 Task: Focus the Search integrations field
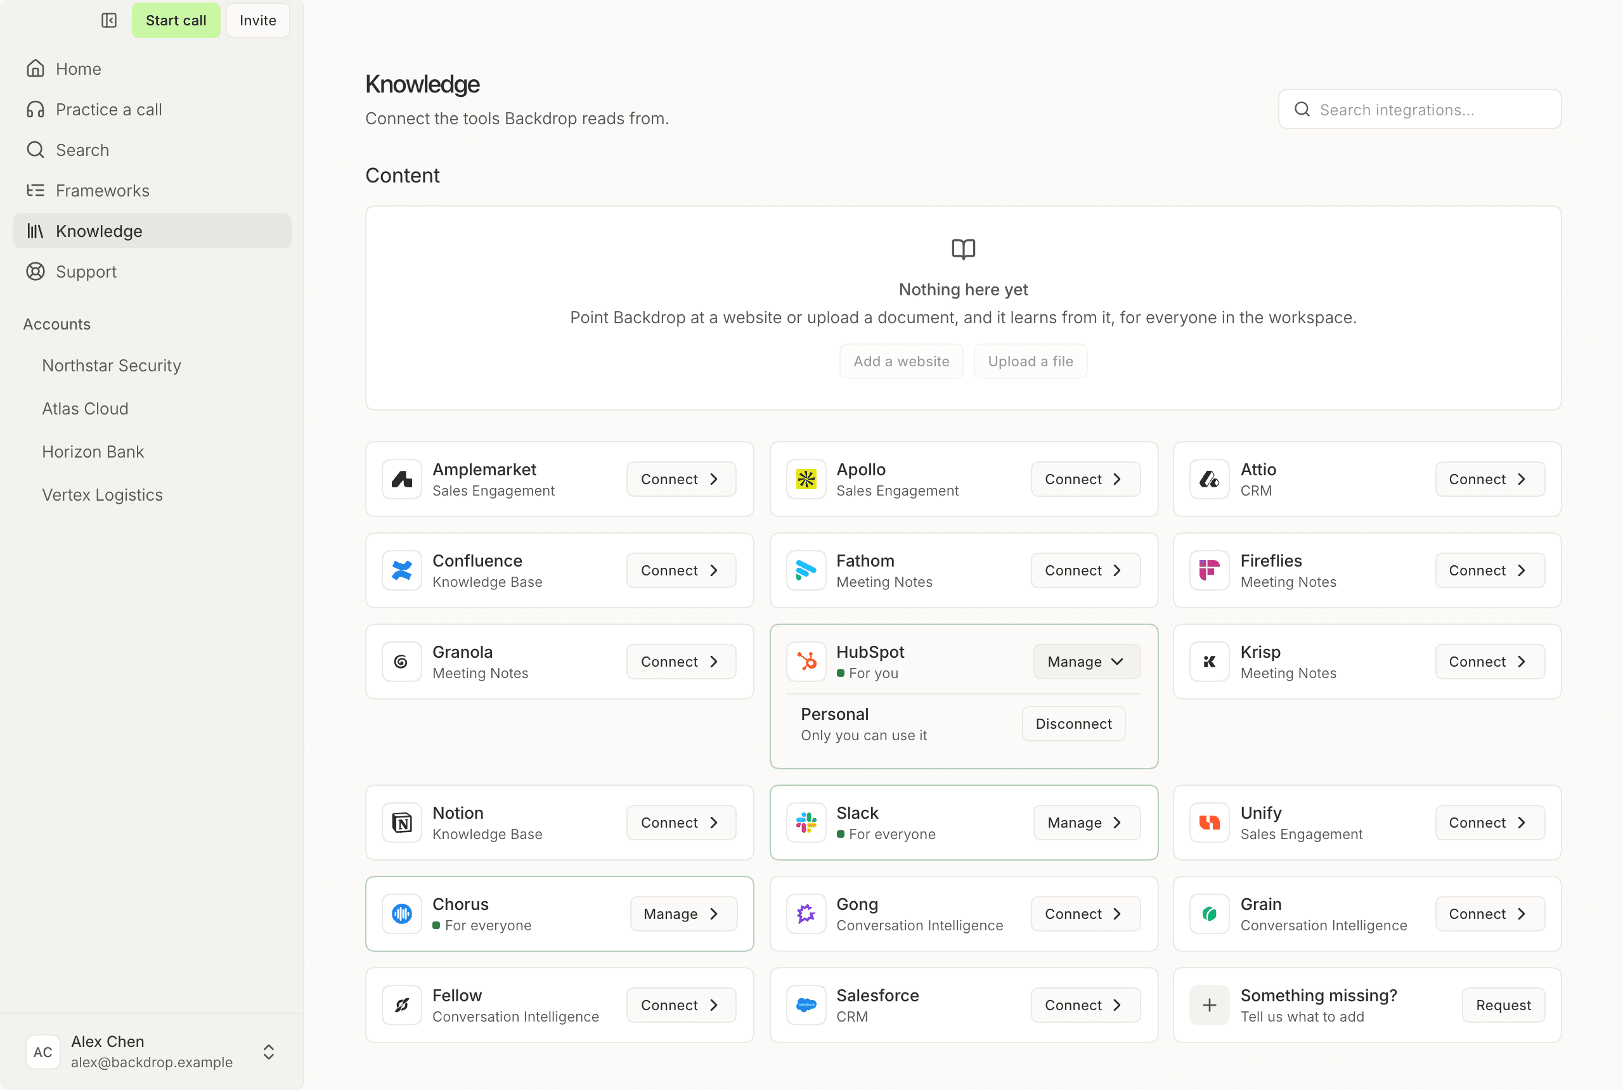tap(1419, 109)
